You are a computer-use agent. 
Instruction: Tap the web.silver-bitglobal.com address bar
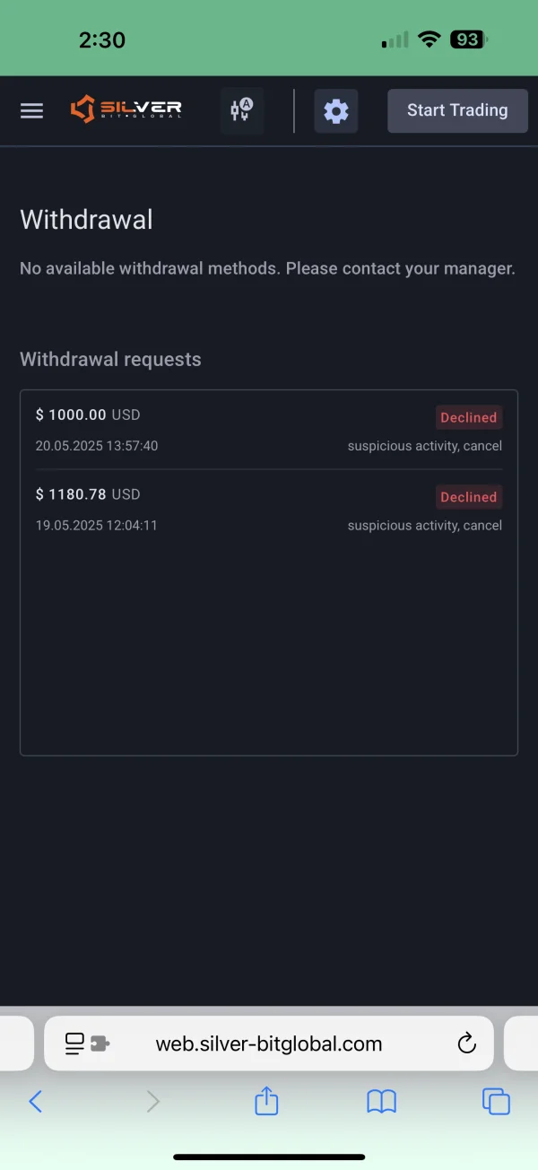pos(269,1043)
